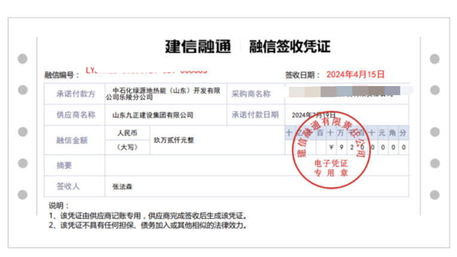The height and width of the screenshot is (257, 457).
Task: Select the 融信编号 label
Action: point(62,75)
